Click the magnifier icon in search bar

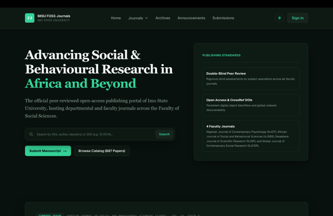click(x=31, y=134)
